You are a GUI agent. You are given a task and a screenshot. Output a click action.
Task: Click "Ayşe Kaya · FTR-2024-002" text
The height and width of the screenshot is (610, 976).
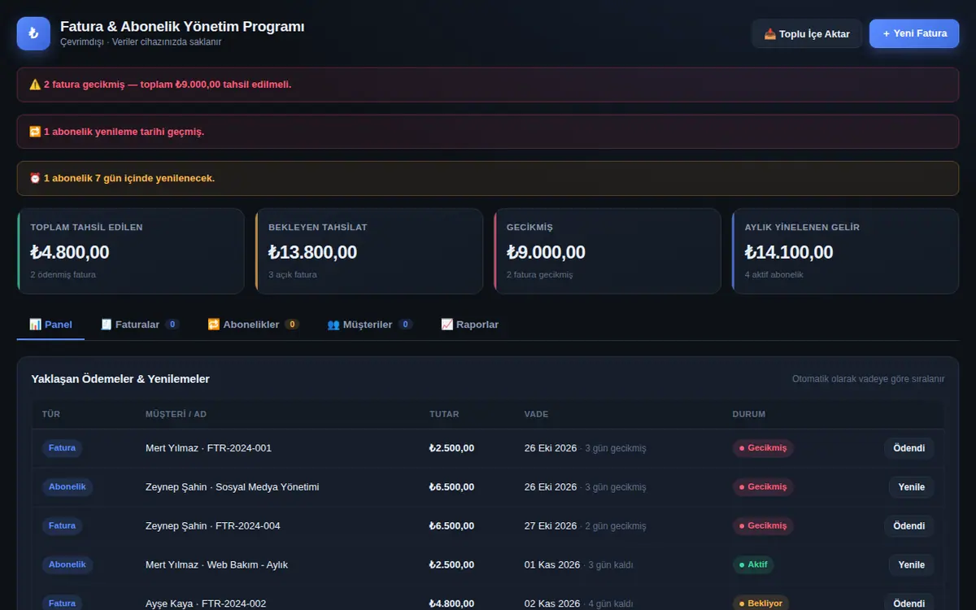click(206, 603)
